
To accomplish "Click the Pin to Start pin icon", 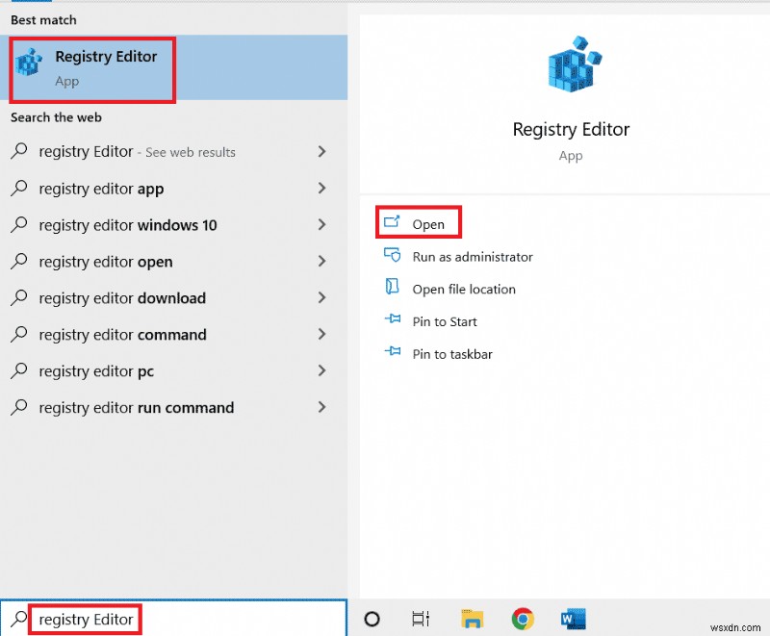I will click(x=393, y=319).
